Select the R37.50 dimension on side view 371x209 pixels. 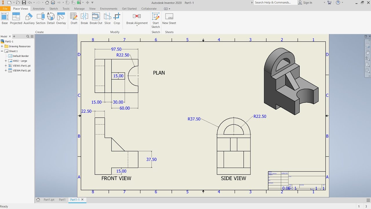click(x=194, y=119)
